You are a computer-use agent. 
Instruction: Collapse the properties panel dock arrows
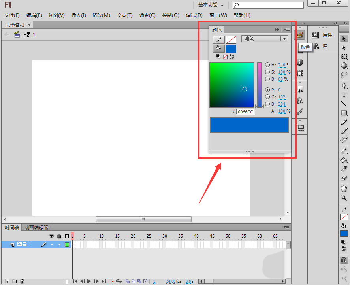[x=335, y=23]
